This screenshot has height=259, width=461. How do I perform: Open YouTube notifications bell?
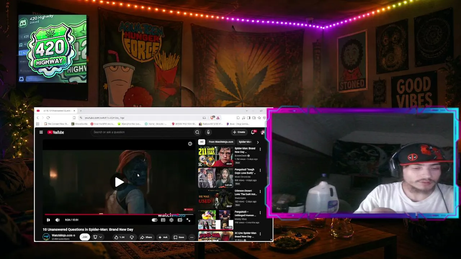253,132
